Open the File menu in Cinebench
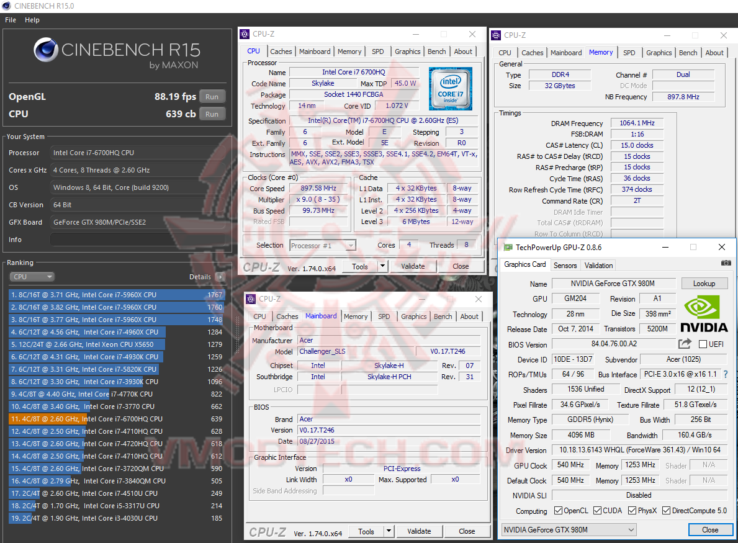 tap(11, 20)
